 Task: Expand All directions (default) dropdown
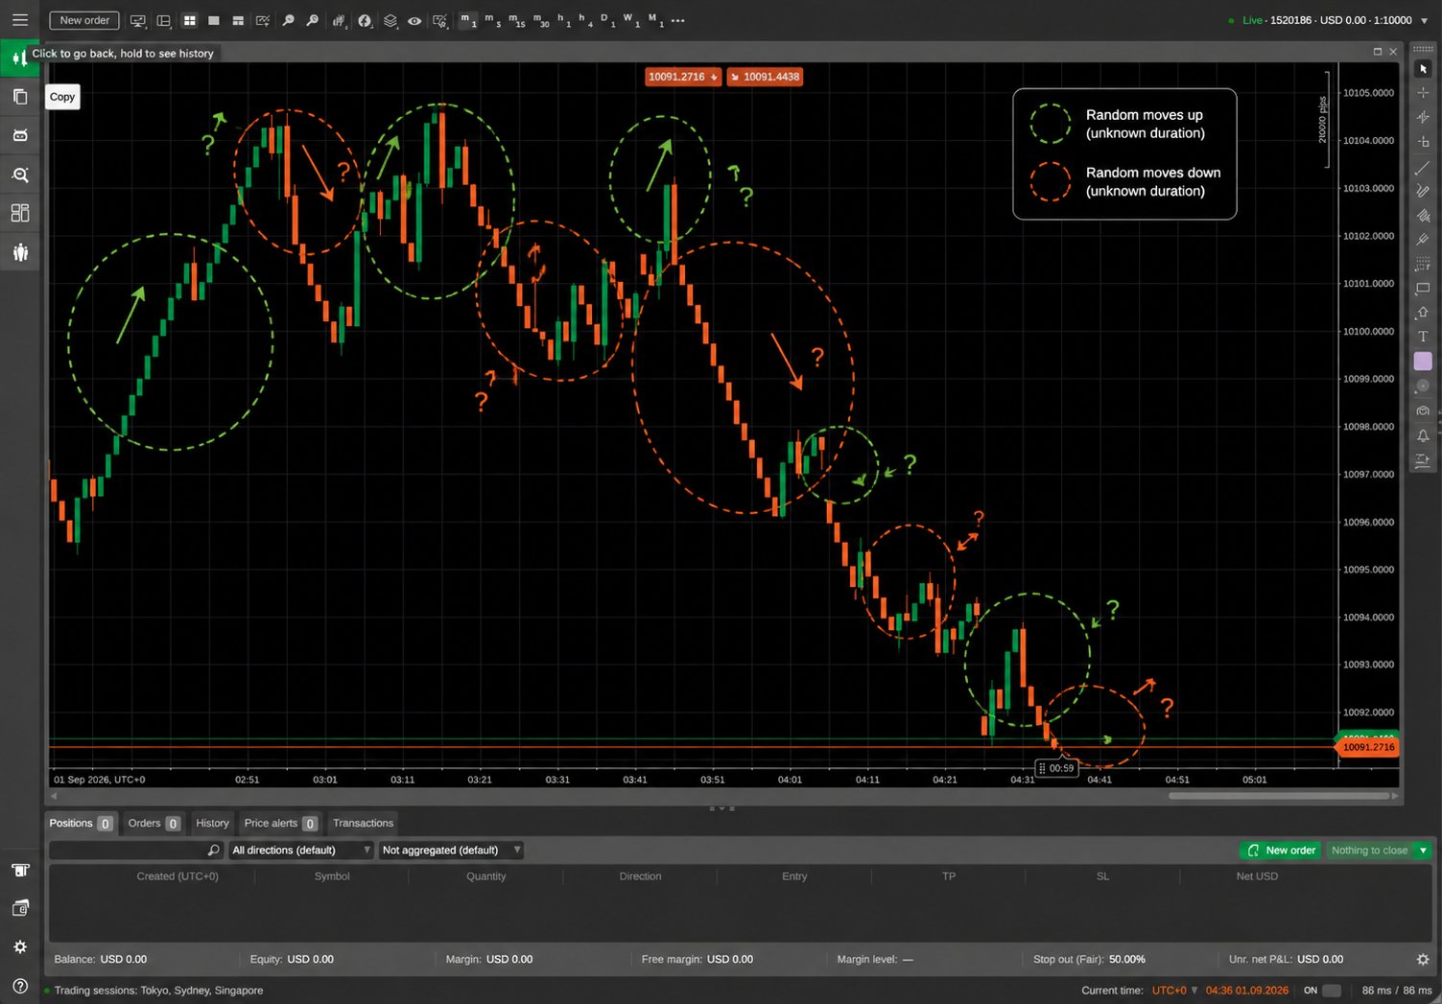pyautogui.click(x=300, y=851)
